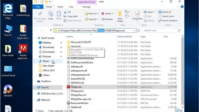
Task: Click Cut in the Clipboard group
Action: coord(67,12)
